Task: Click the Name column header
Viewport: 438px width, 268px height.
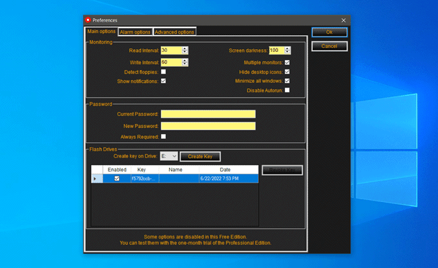Action: [x=179, y=170]
